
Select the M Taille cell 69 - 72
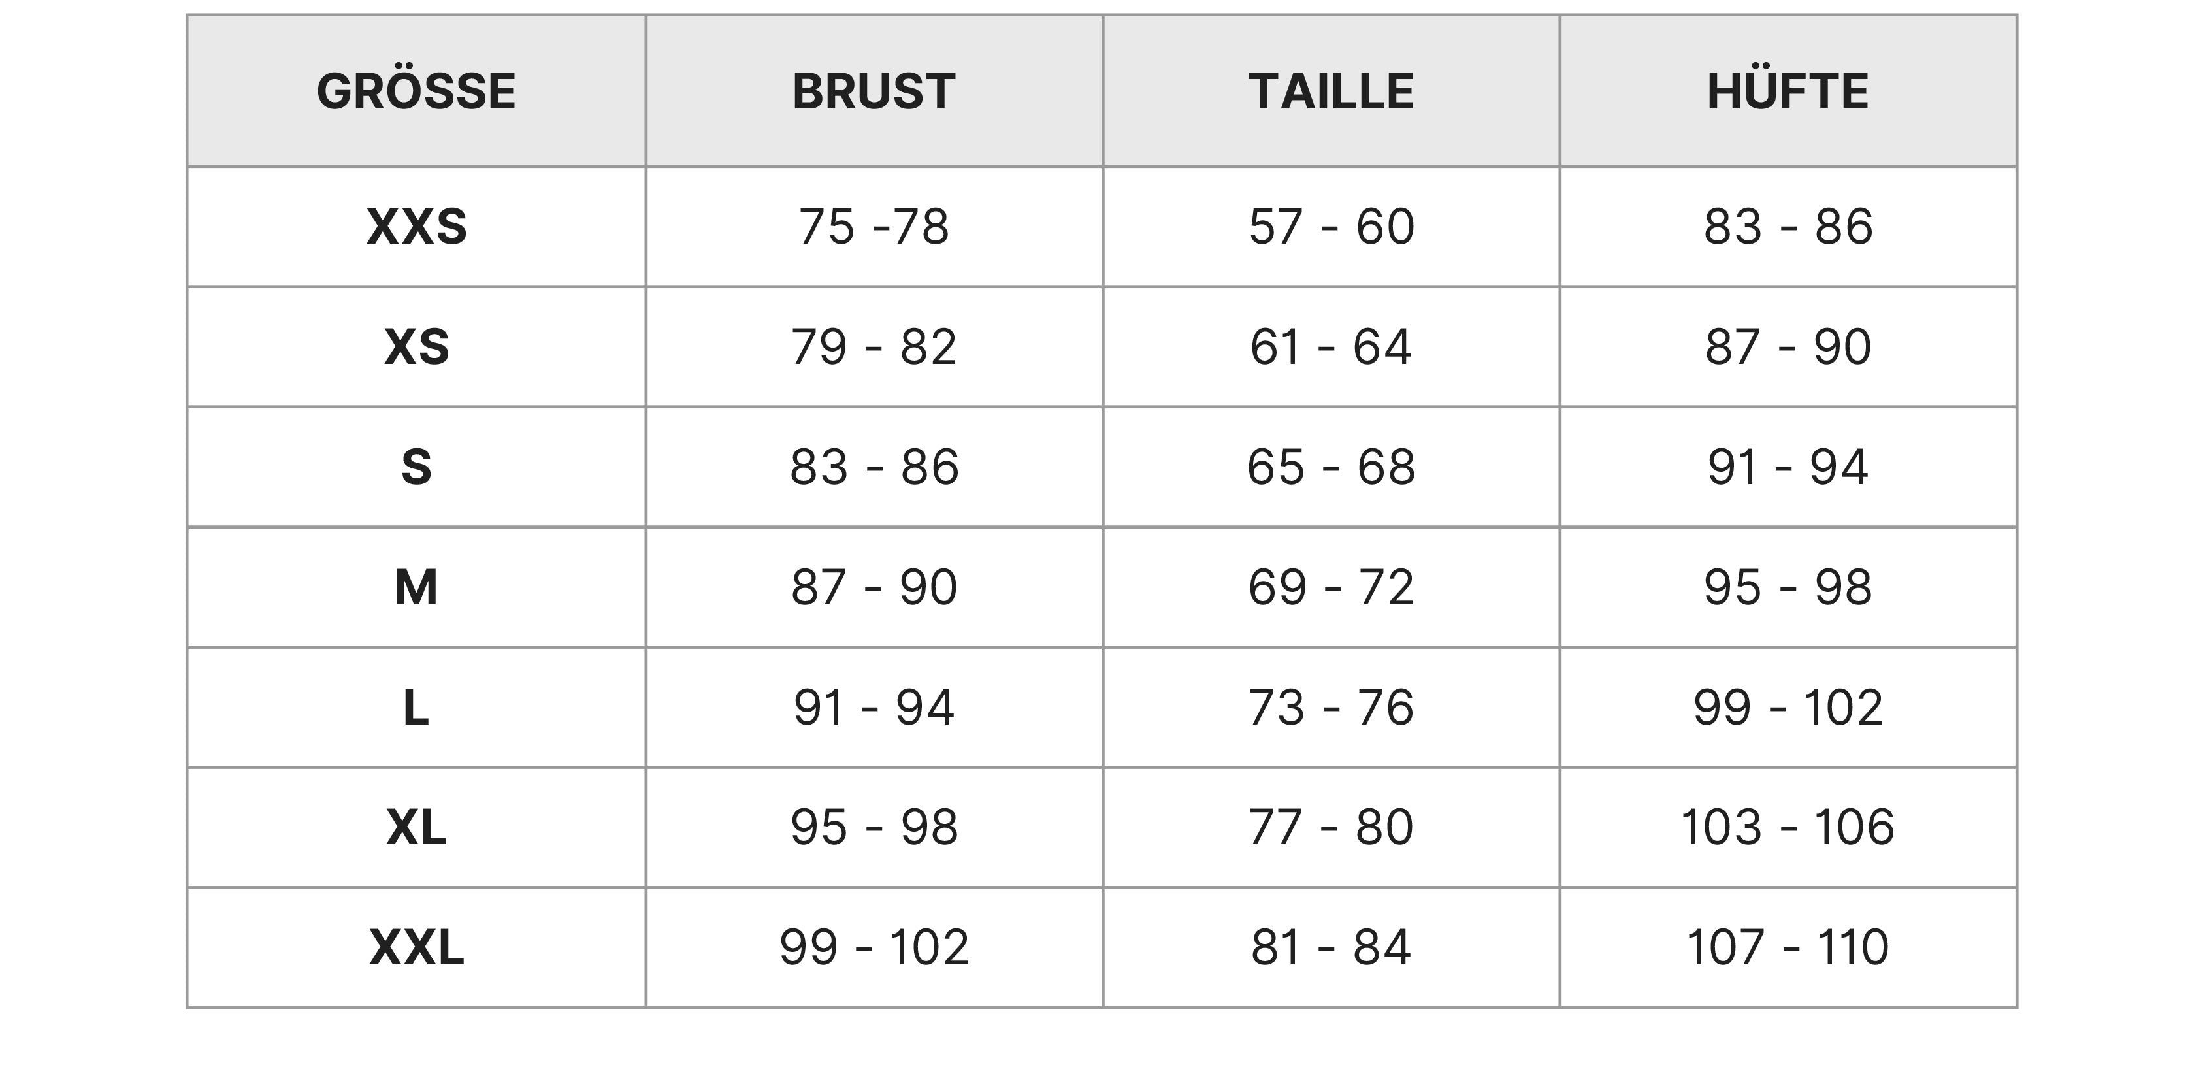point(1331,587)
